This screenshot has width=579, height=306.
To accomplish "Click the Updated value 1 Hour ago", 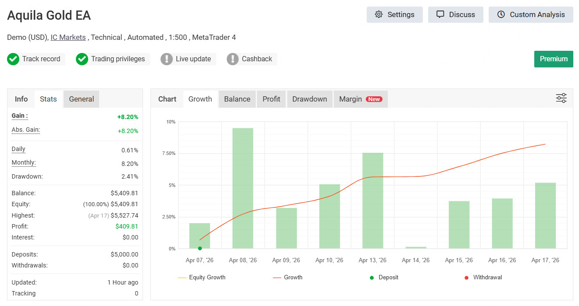I will (x=123, y=282).
